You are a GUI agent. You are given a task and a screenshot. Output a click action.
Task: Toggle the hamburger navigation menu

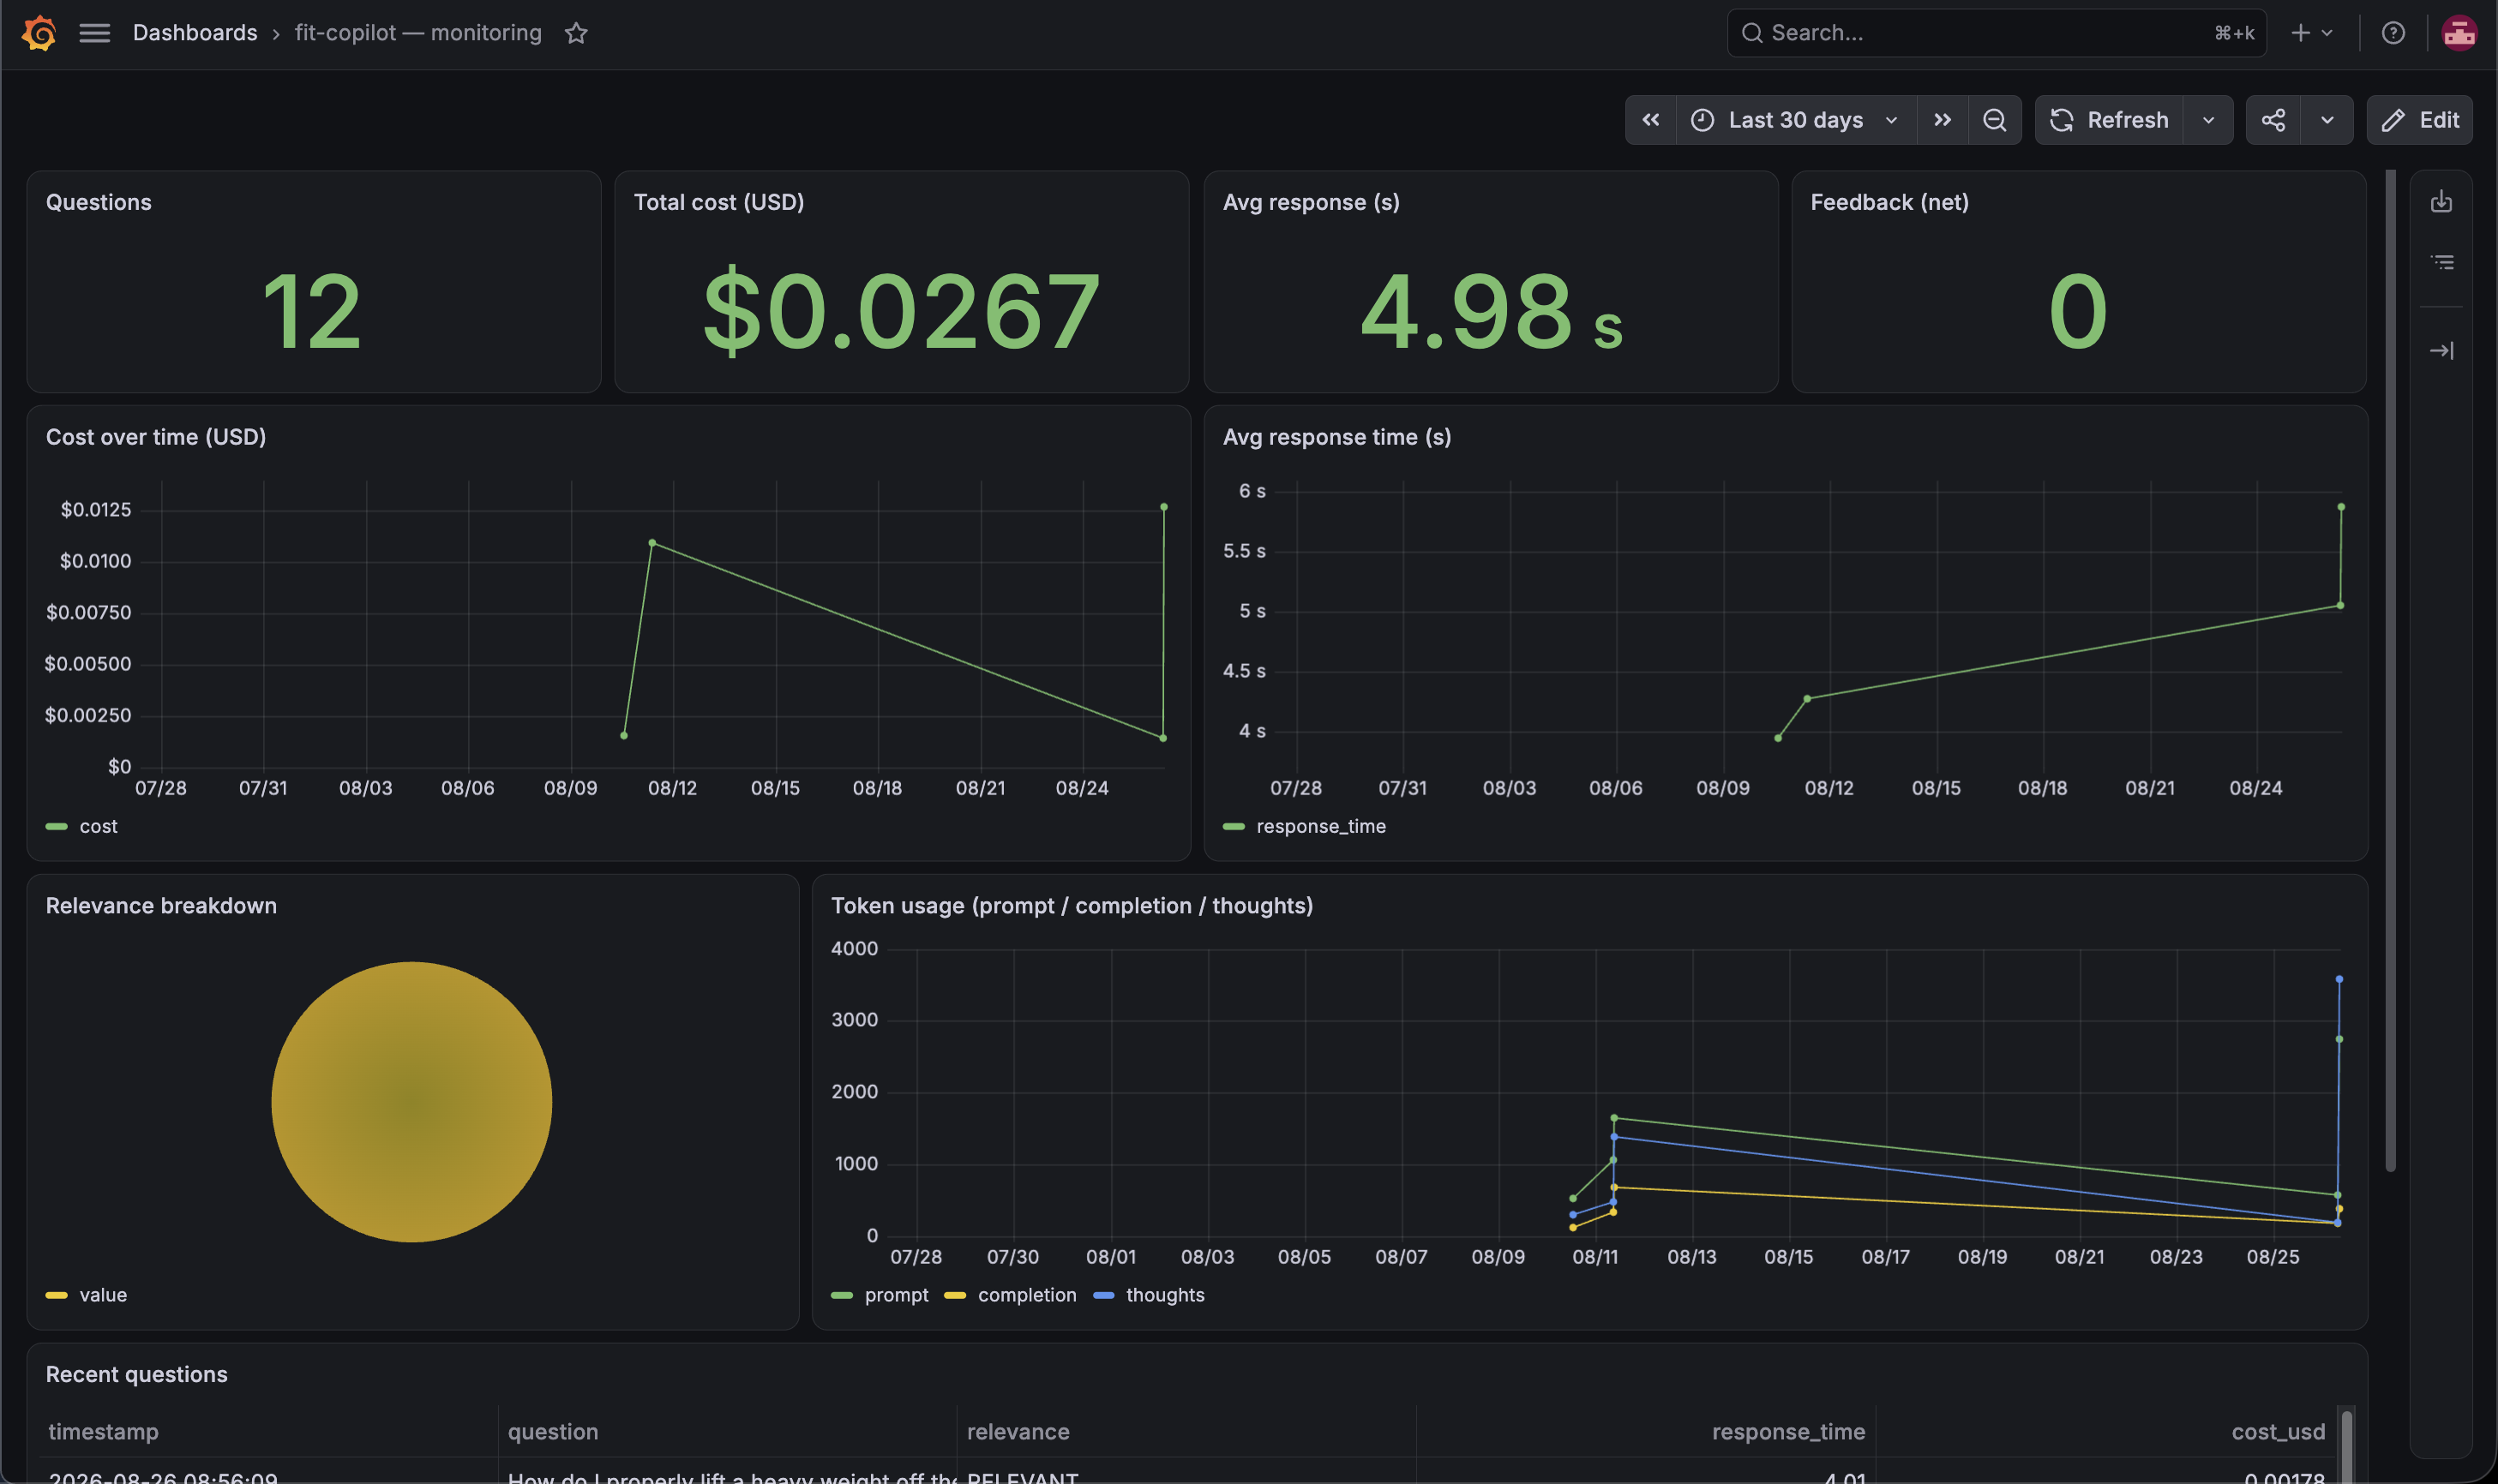94,33
